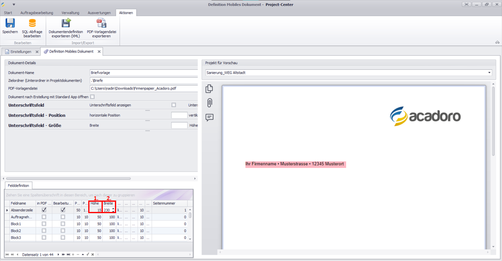Open comments panel in PDF preview
Viewport: 502px width, 261px height.
tap(209, 117)
